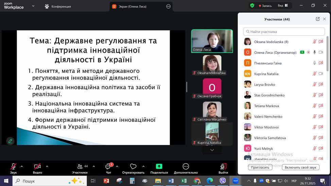Show more video thumbnails with down chevron
The image size is (331, 186).
[x=212, y=150]
